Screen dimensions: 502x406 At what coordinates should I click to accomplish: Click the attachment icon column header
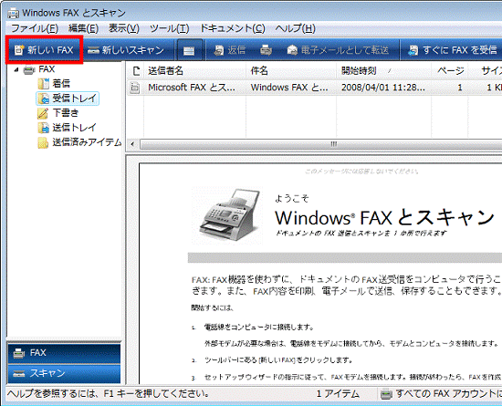coord(136,70)
